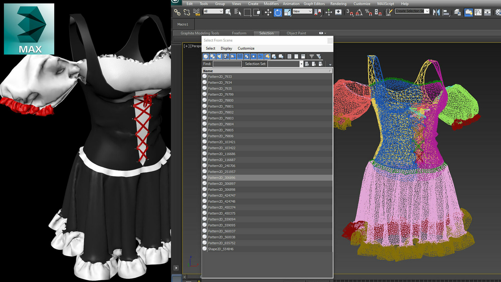Click the filter funnel icon in the dialog
Screen dimensions: 501x282
pyautogui.click(x=311, y=56)
